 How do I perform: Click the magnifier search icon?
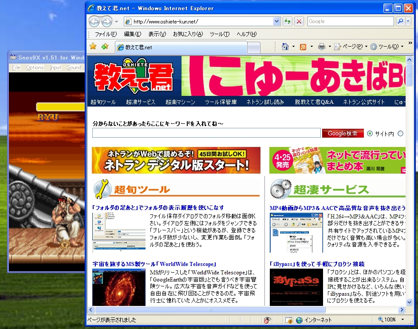(400, 21)
